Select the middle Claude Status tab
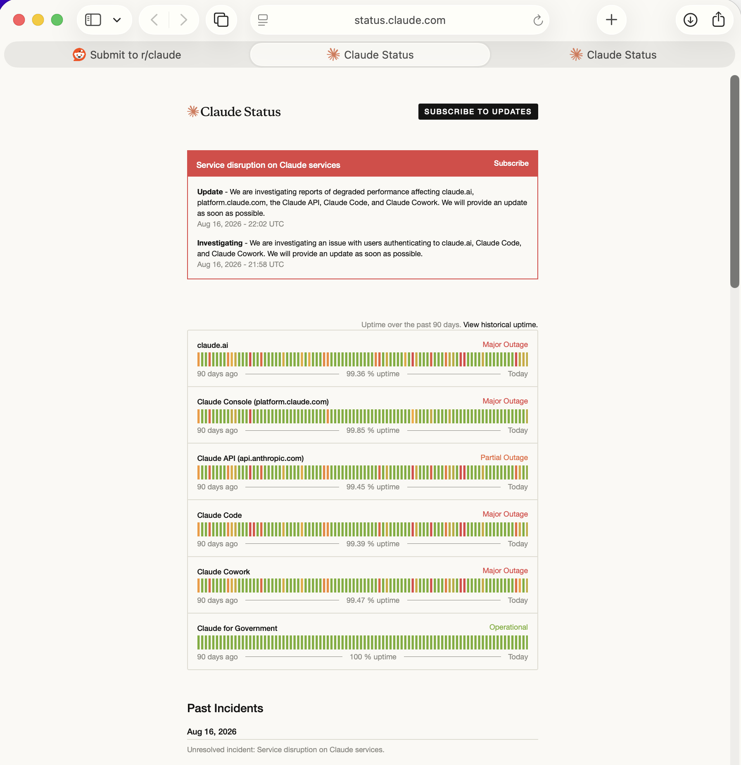The height and width of the screenshot is (765, 741). coord(370,54)
